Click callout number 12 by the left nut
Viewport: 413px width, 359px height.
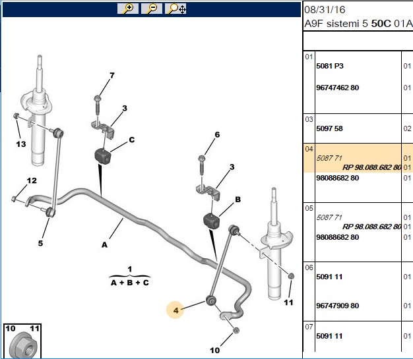[x=32, y=180]
